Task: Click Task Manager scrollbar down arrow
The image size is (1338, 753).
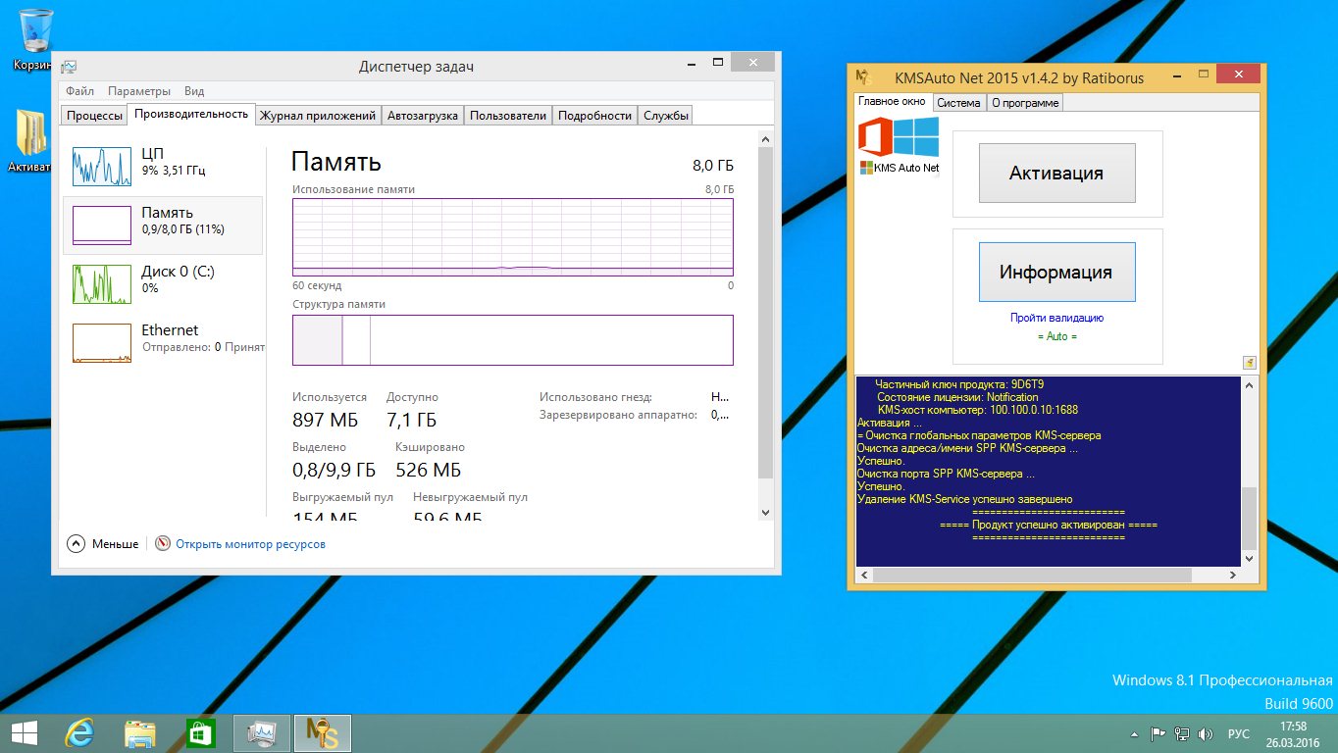Action: 766,512
